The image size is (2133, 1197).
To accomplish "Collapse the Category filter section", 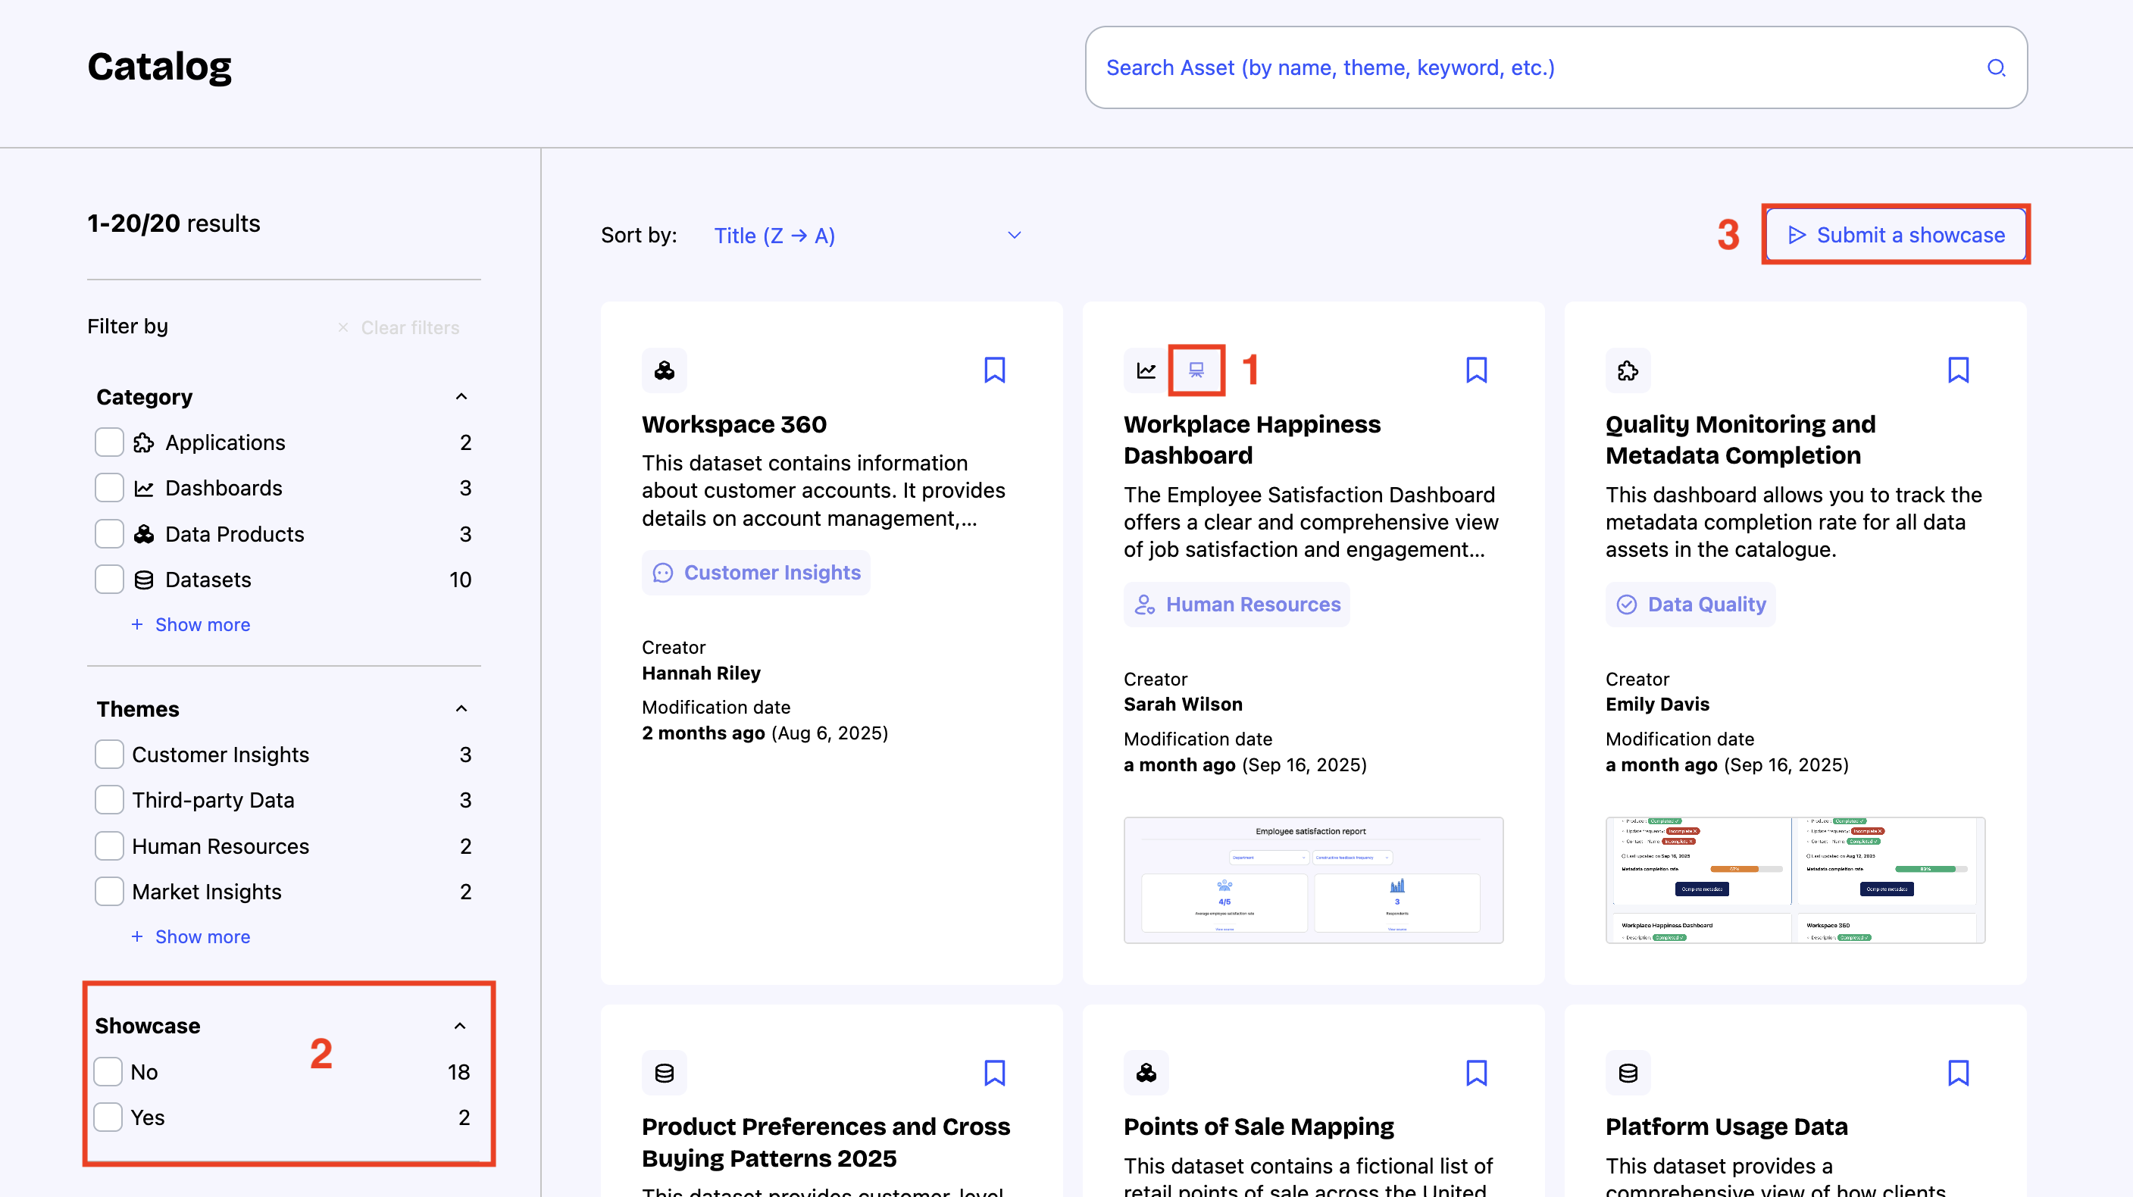I will click(461, 396).
